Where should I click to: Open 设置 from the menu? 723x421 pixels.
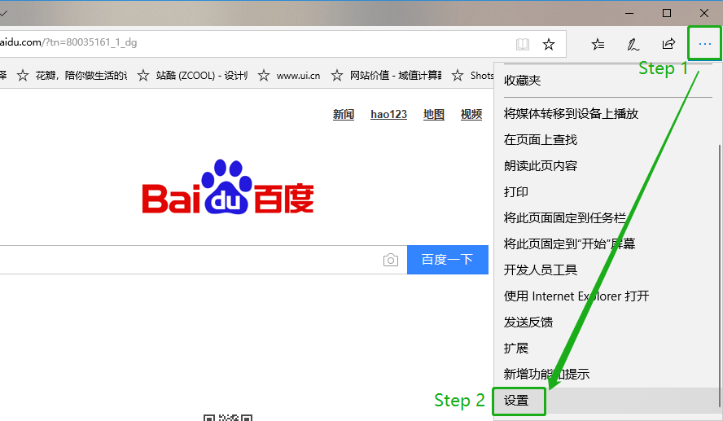coord(606,401)
